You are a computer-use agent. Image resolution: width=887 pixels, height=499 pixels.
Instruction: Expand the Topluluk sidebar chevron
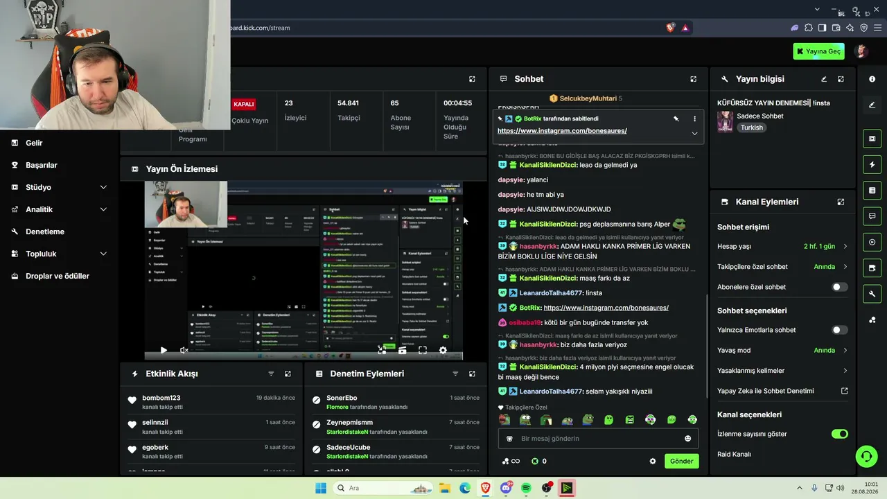103,254
